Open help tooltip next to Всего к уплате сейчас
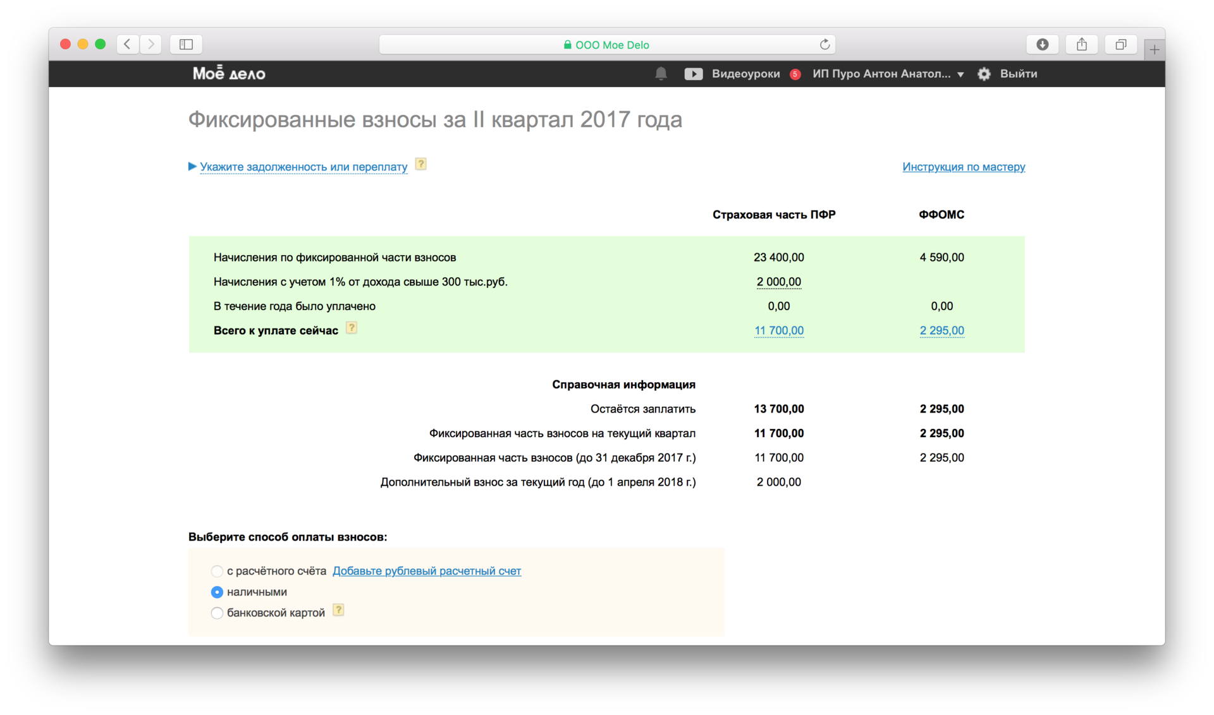 [x=352, y=328]
